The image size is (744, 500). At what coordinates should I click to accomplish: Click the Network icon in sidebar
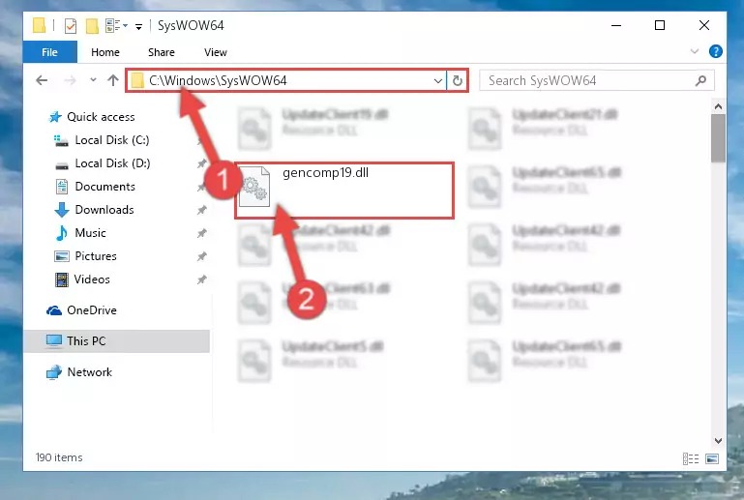pos(54,372)
